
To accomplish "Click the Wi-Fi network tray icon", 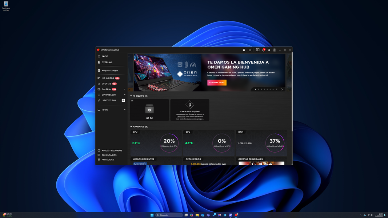I will click(368, 215).
